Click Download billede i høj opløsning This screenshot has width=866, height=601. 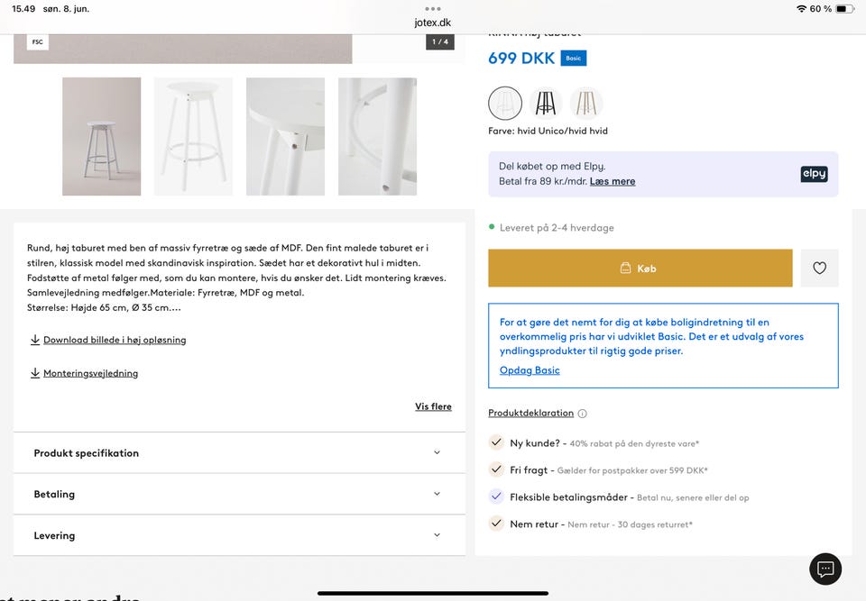pyautogui.click(x=114, y=340)
